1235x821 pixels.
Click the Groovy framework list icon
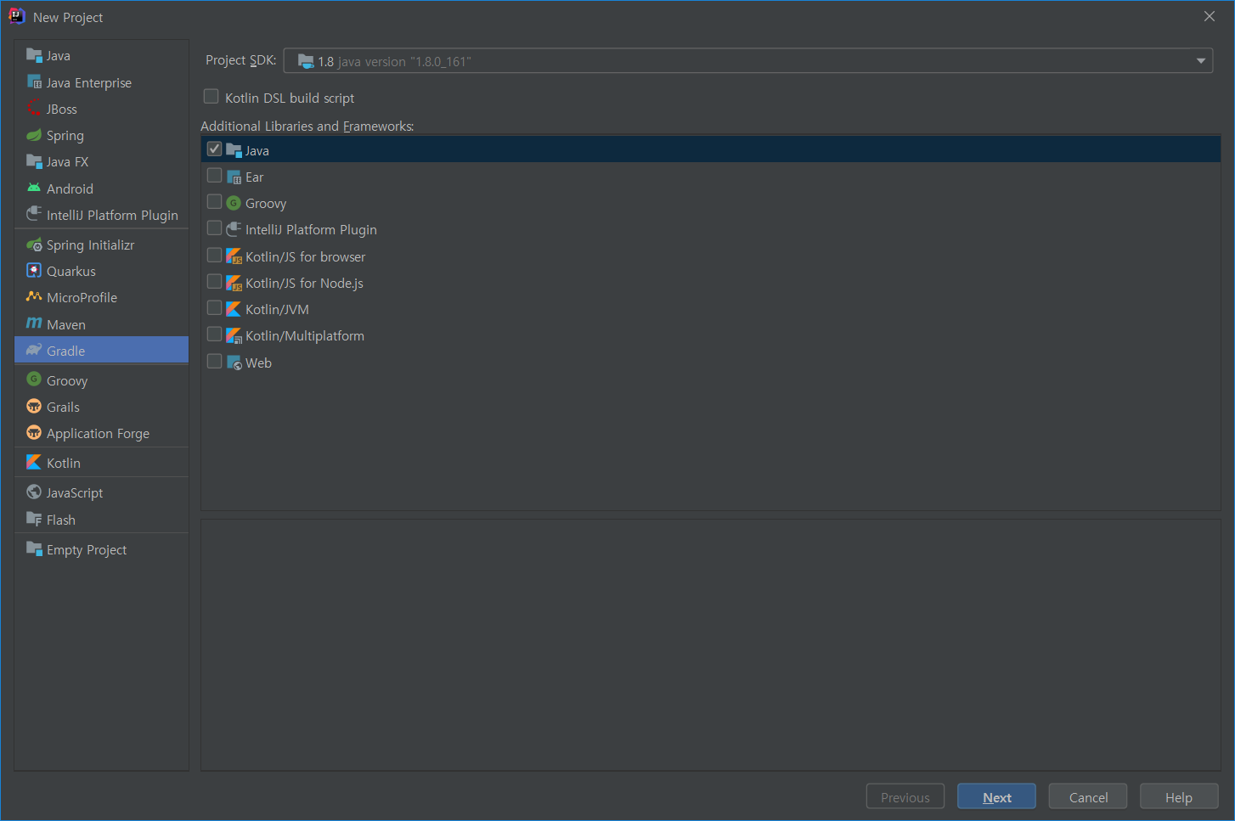click(234, 203)
